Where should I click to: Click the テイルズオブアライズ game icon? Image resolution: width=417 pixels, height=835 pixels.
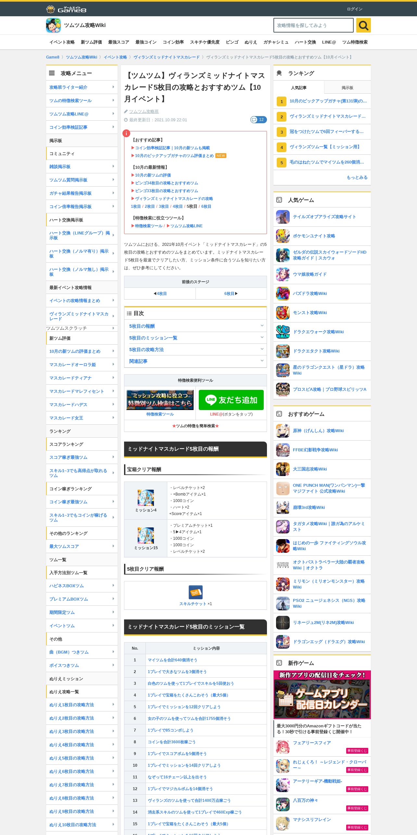pyautogui.click(x=283, y=217)
